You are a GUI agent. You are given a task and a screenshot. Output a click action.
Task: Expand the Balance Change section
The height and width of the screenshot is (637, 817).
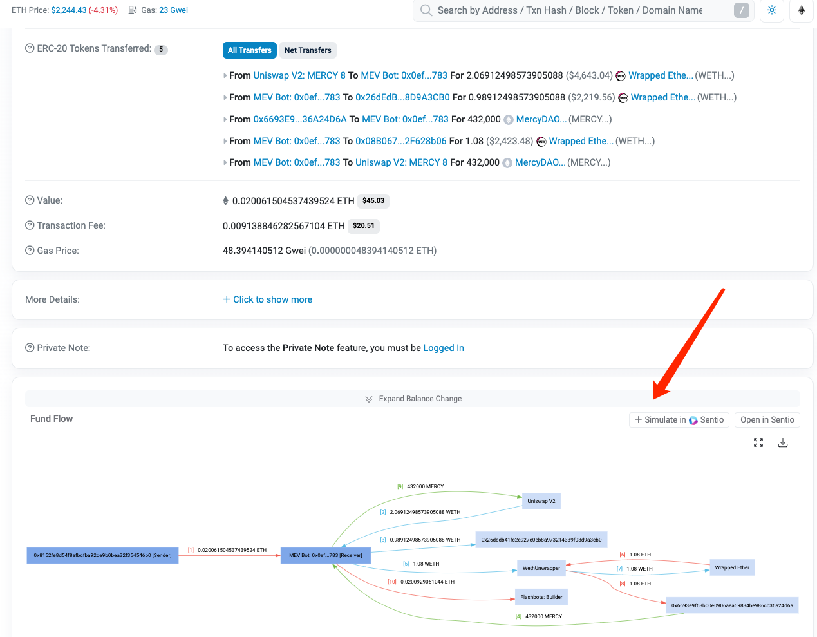(413, 399)
